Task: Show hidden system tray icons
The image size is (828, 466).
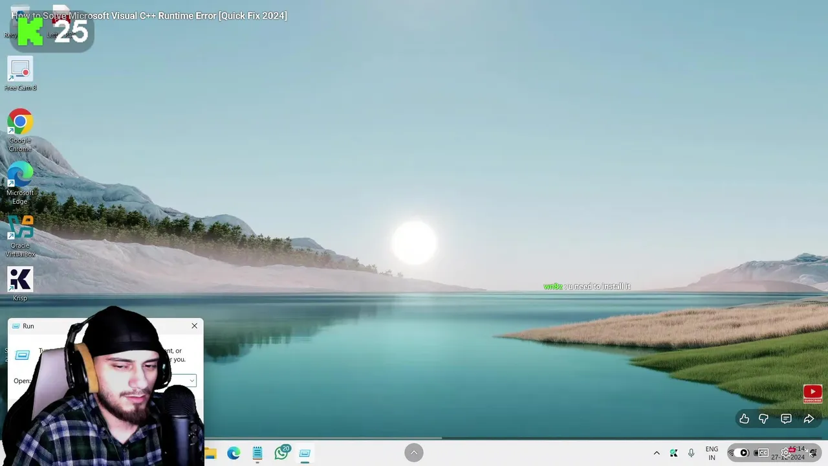Action: pyautogui.click(x=657, y=453)
